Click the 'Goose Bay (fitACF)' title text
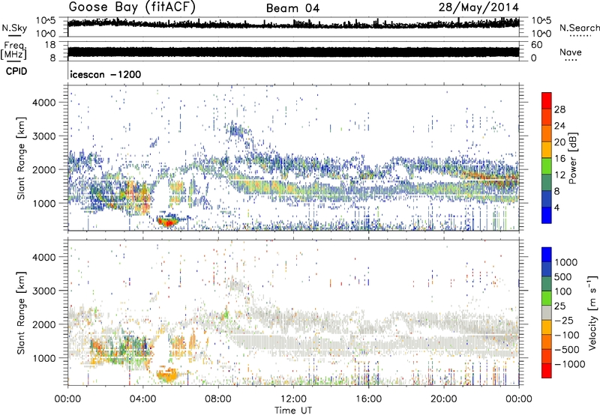600x415 pixels. click(x=132, y=7)
